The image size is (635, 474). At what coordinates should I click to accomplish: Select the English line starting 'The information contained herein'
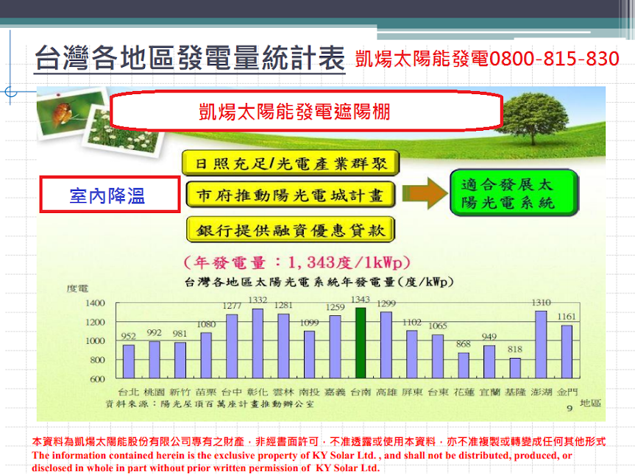302,456
